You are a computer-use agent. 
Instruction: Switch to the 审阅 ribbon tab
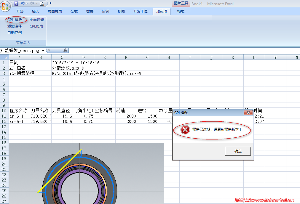(x=106, y=12)
